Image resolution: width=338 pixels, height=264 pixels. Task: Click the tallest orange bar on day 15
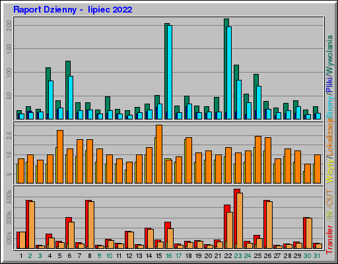point(159,154)
